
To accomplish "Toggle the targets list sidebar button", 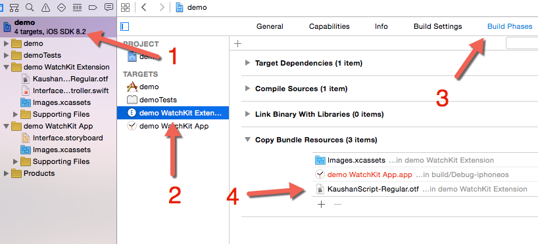I will point(124,27).
